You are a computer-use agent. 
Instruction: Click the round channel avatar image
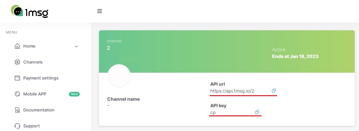[119, 76]
